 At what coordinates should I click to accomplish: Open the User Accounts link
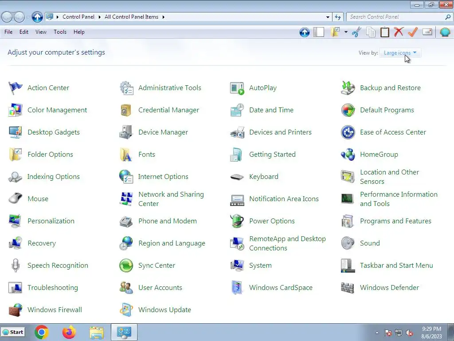(160, 288)
